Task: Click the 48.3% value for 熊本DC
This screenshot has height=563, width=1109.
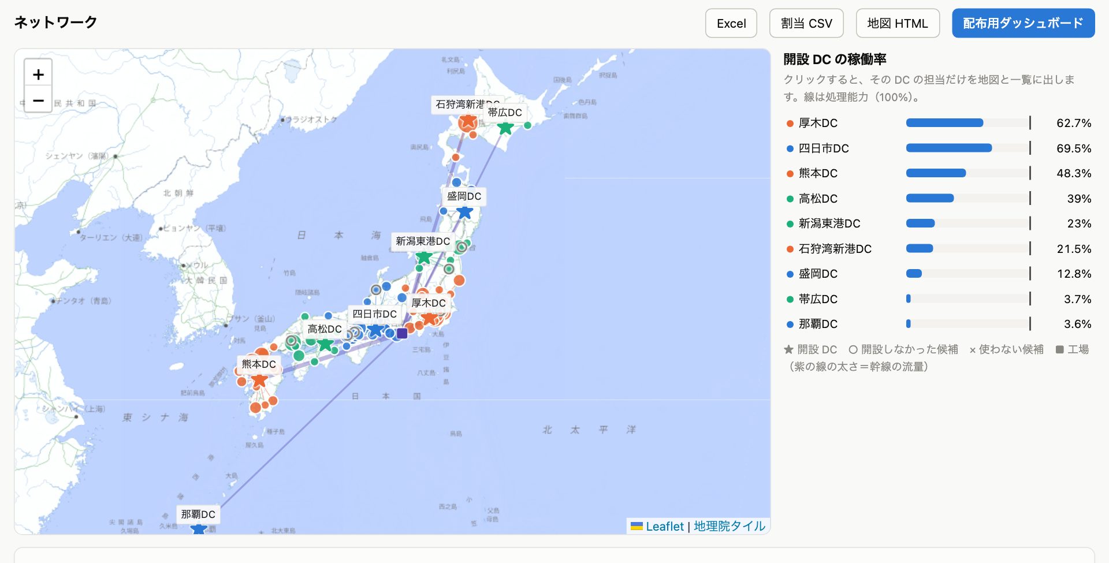Action: tap(1074, 173)
